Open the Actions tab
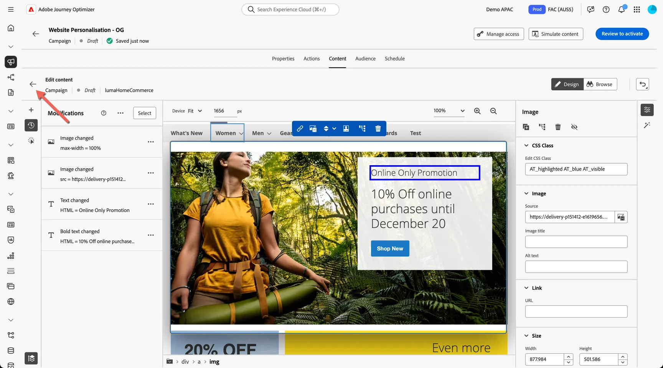663x368 pixels. (x=312, y=59)
